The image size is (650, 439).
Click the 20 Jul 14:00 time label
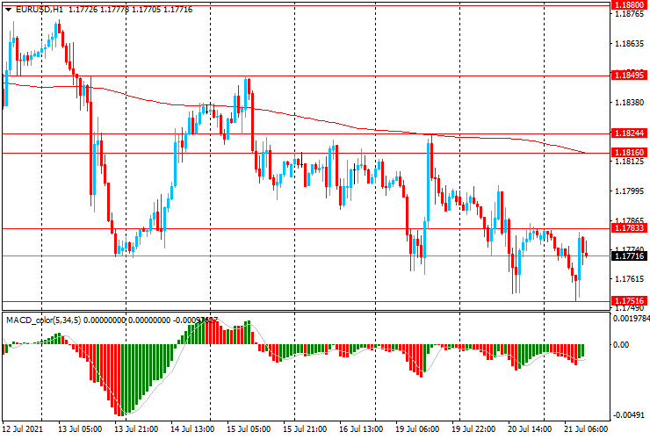click(530, 428)
